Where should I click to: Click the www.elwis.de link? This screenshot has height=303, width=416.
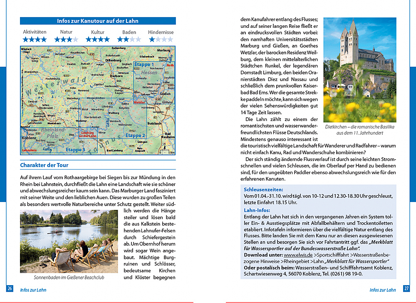tap(298, 255)
